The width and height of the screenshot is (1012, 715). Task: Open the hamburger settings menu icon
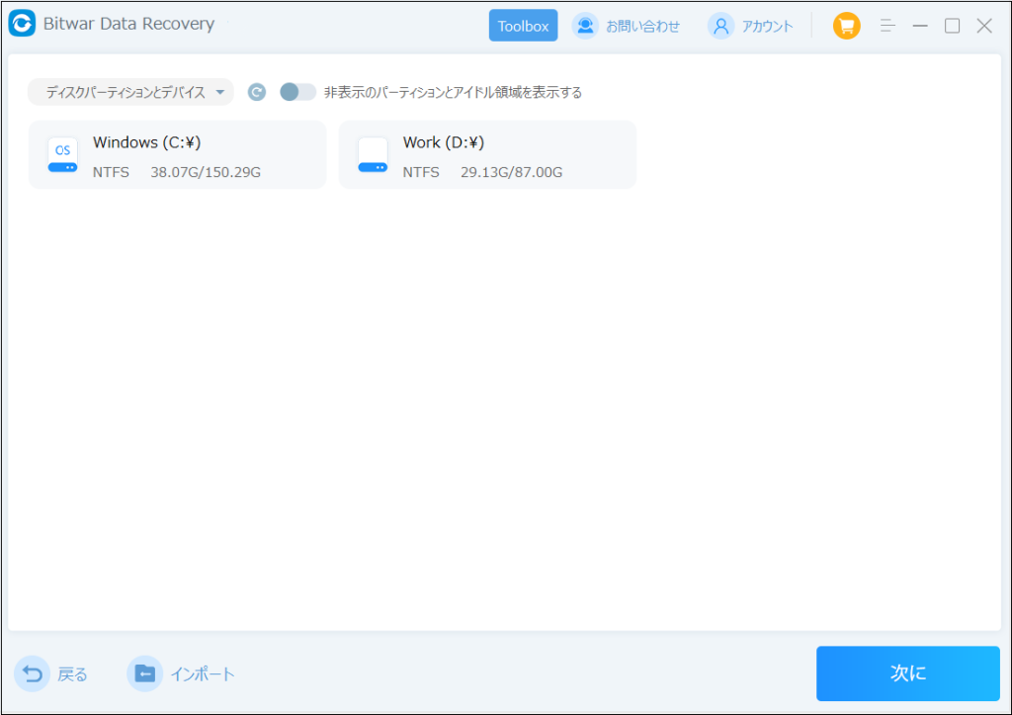887,27
